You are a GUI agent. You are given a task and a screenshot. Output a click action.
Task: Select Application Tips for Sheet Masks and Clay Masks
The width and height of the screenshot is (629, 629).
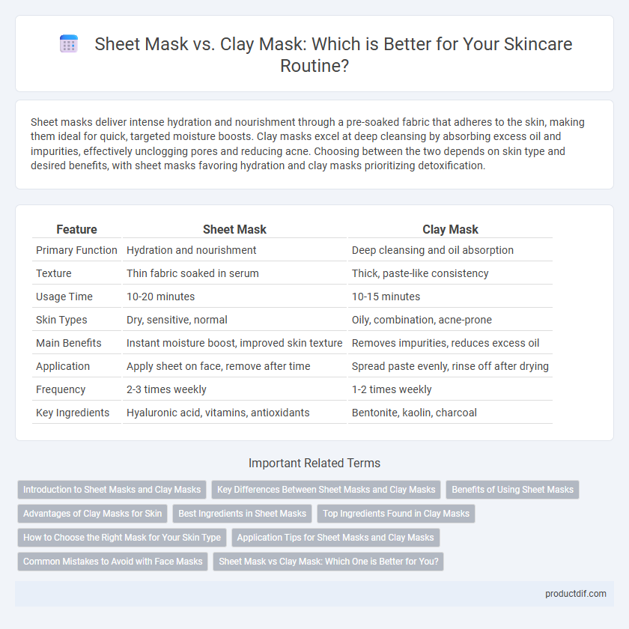[x=335, y=538]
